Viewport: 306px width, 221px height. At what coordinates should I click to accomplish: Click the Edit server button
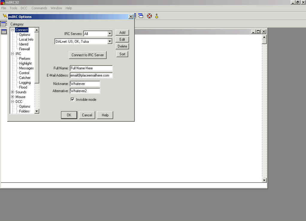coord(122,39)
